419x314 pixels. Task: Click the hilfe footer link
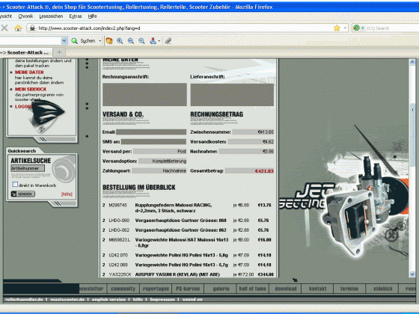pyautogui.click(x=138, y=300)
